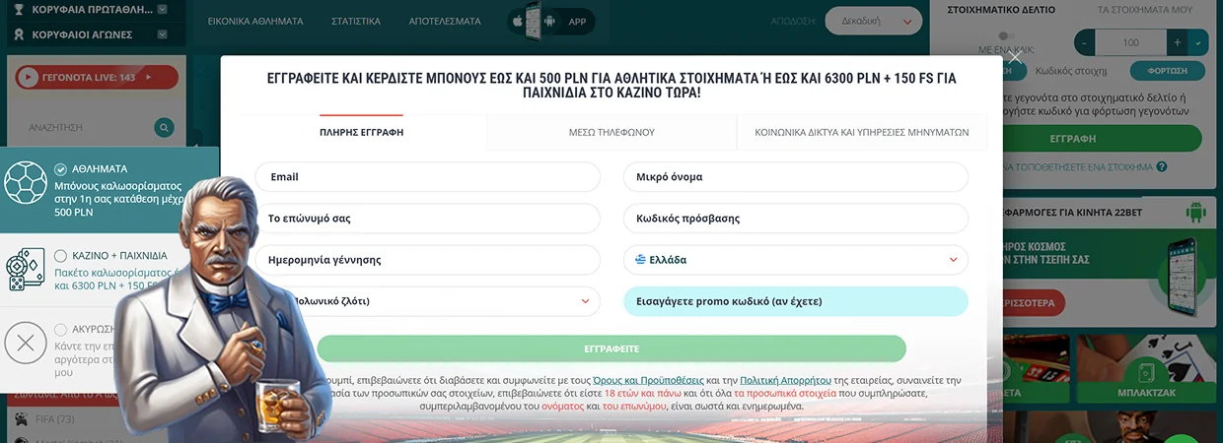Open the ΓΕΓΟΝΟΤΑ LIVE: 143 button
This screenshot has width=1223, height=443.
point(97,77)
